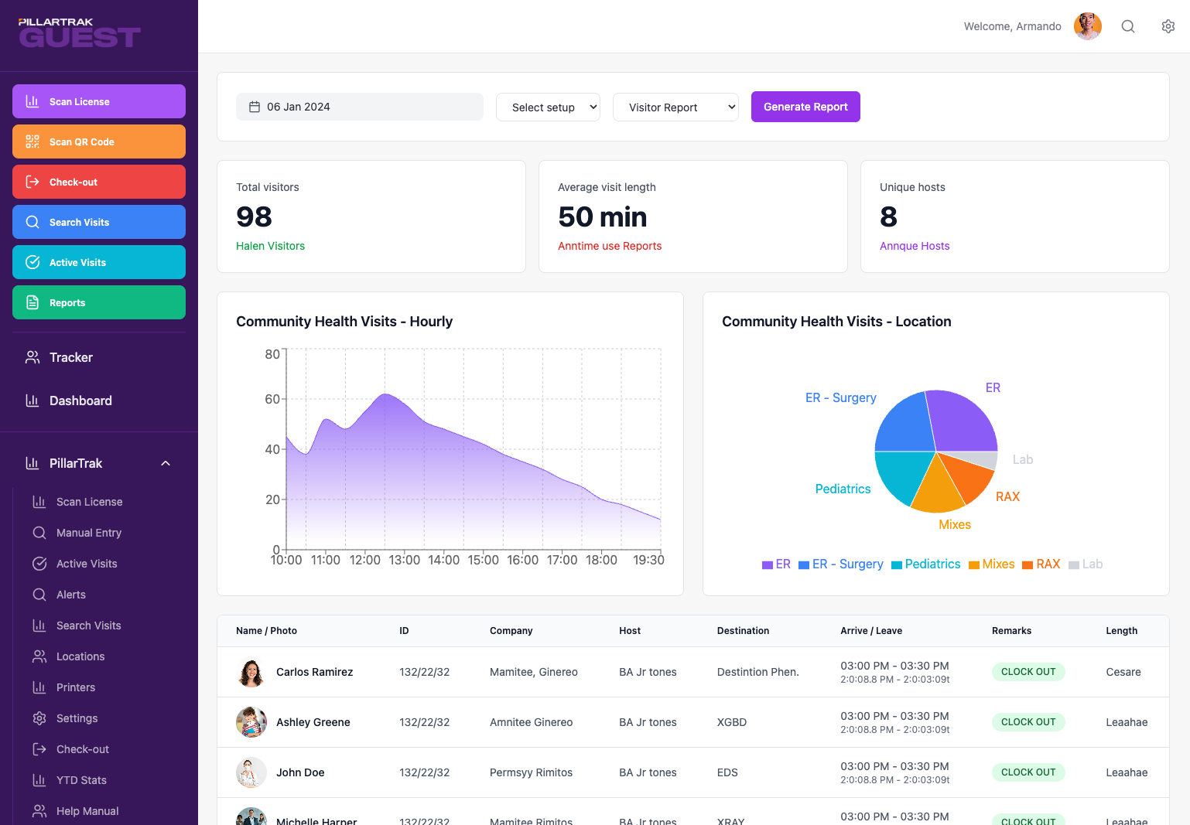Collapse the PillarTrak sidebar section

pos(165,462)
